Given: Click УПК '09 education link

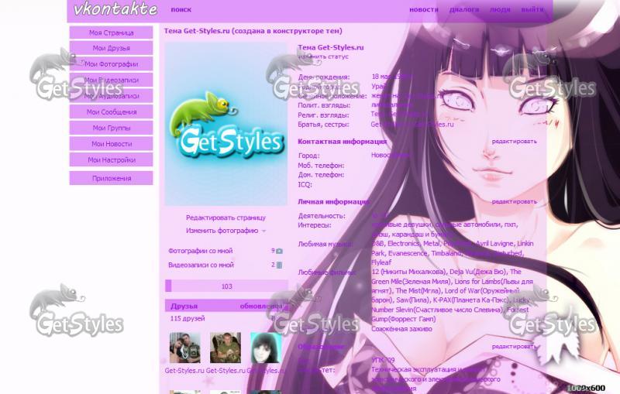Looking at the screenshot, I should [x=383, y=360].
